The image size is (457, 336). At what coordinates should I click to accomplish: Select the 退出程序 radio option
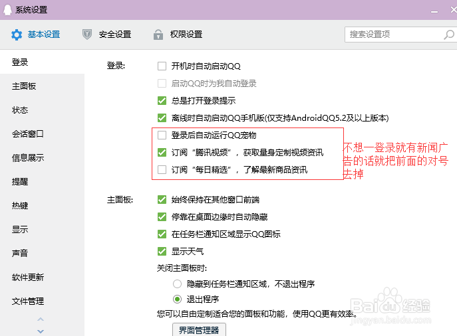[x=177, y=299]
